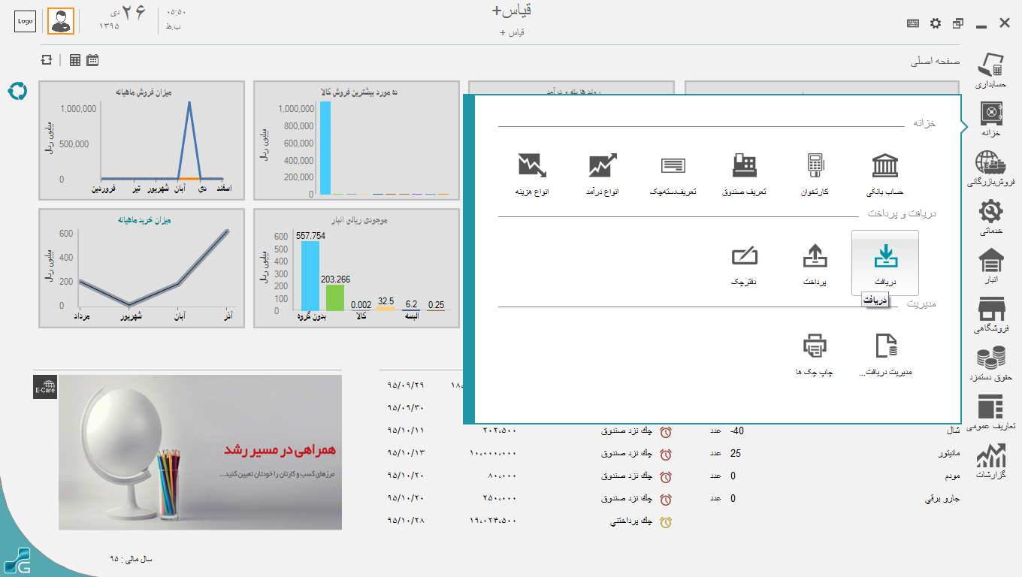Open انواع هزینه expense types
Viewport: 1022px width, 577px height.
(532, 175)
